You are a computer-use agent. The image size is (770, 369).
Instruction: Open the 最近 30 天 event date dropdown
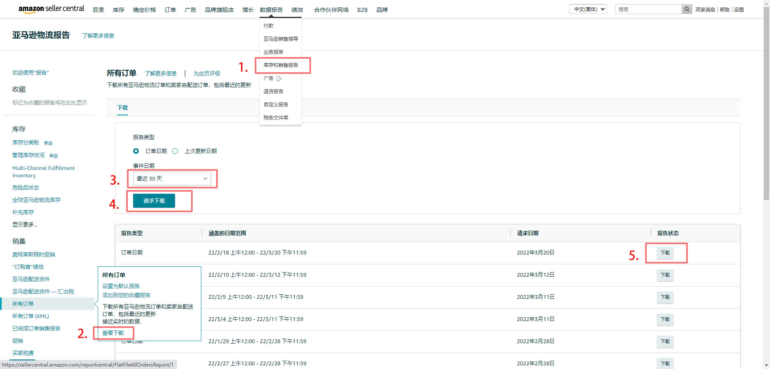[172, 179]
